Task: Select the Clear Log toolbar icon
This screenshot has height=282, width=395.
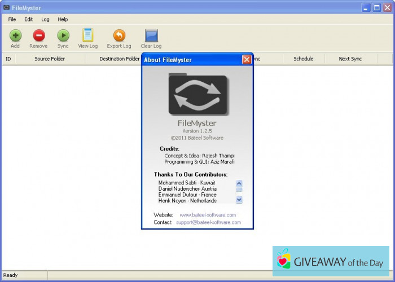Action: pyautogui.click(x=151, y=36)
